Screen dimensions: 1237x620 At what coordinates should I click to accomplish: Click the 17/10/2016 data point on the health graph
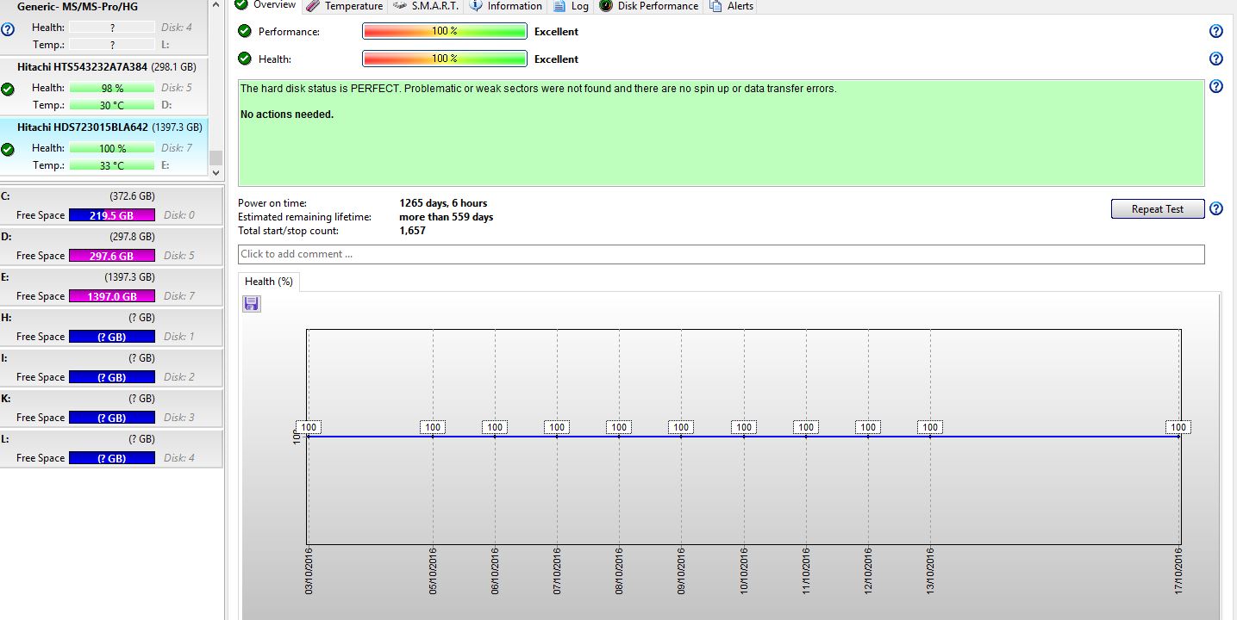[1178, 437]
